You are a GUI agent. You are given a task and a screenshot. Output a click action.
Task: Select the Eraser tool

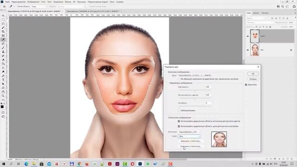click(3, 60)
